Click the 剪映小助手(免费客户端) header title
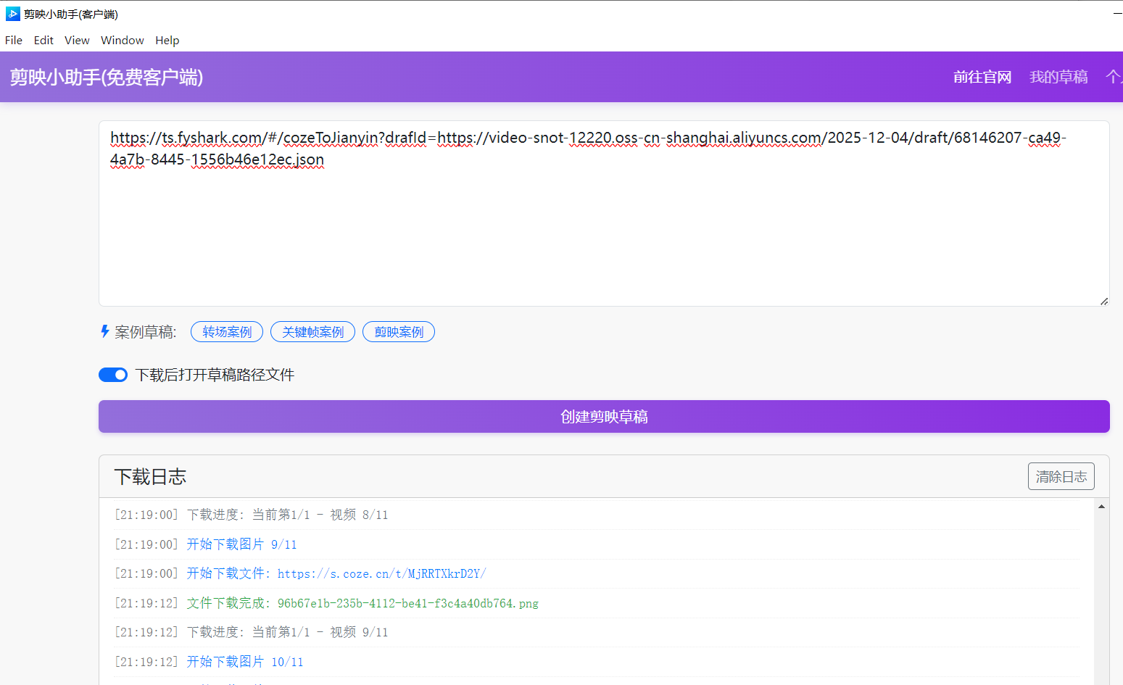 coord(107,77)
